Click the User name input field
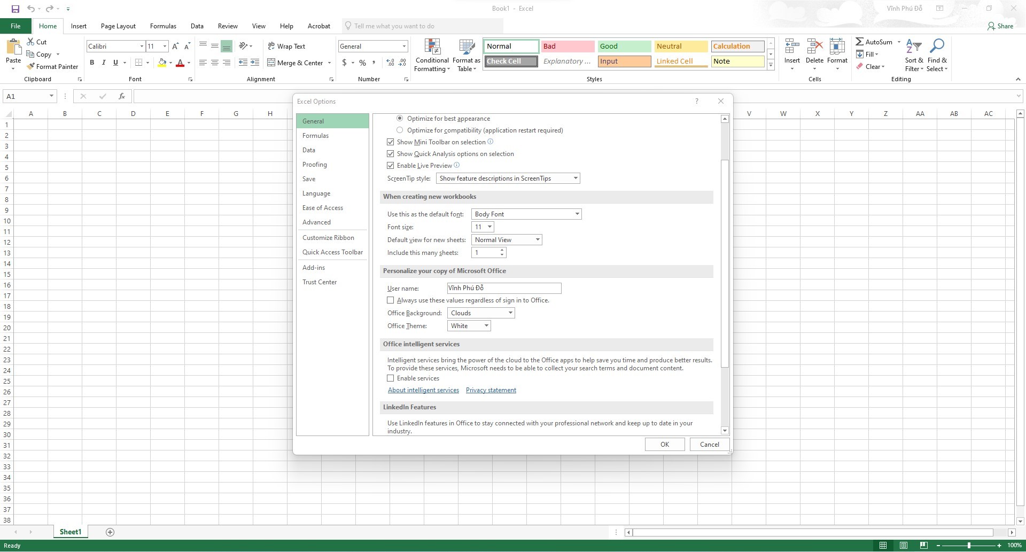Screen dimensions: 1026x552 click(504, 289)
